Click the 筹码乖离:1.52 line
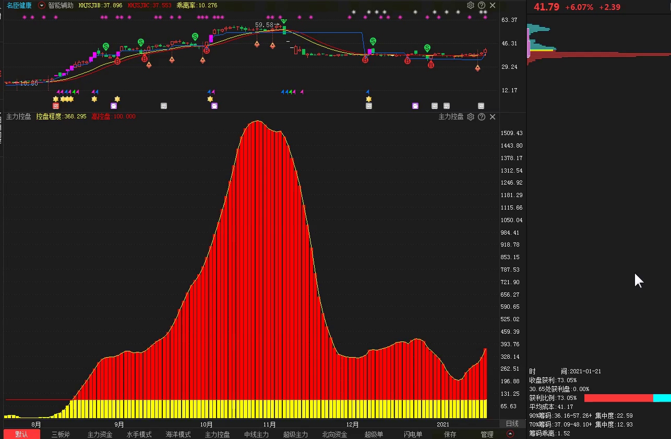This screenshot has height=439, width=671. pos(549,433)
